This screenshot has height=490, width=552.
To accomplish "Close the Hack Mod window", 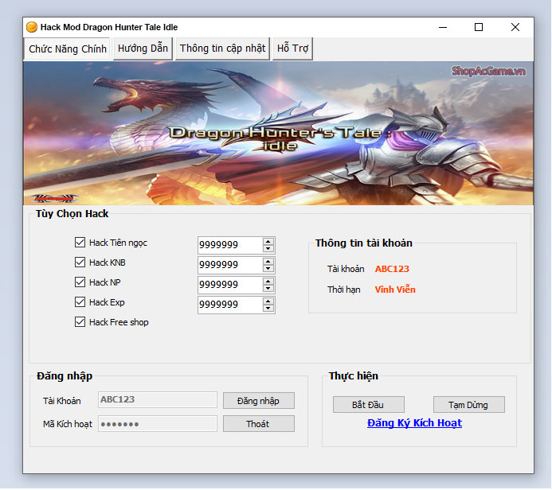I will (x=515, y=27).
